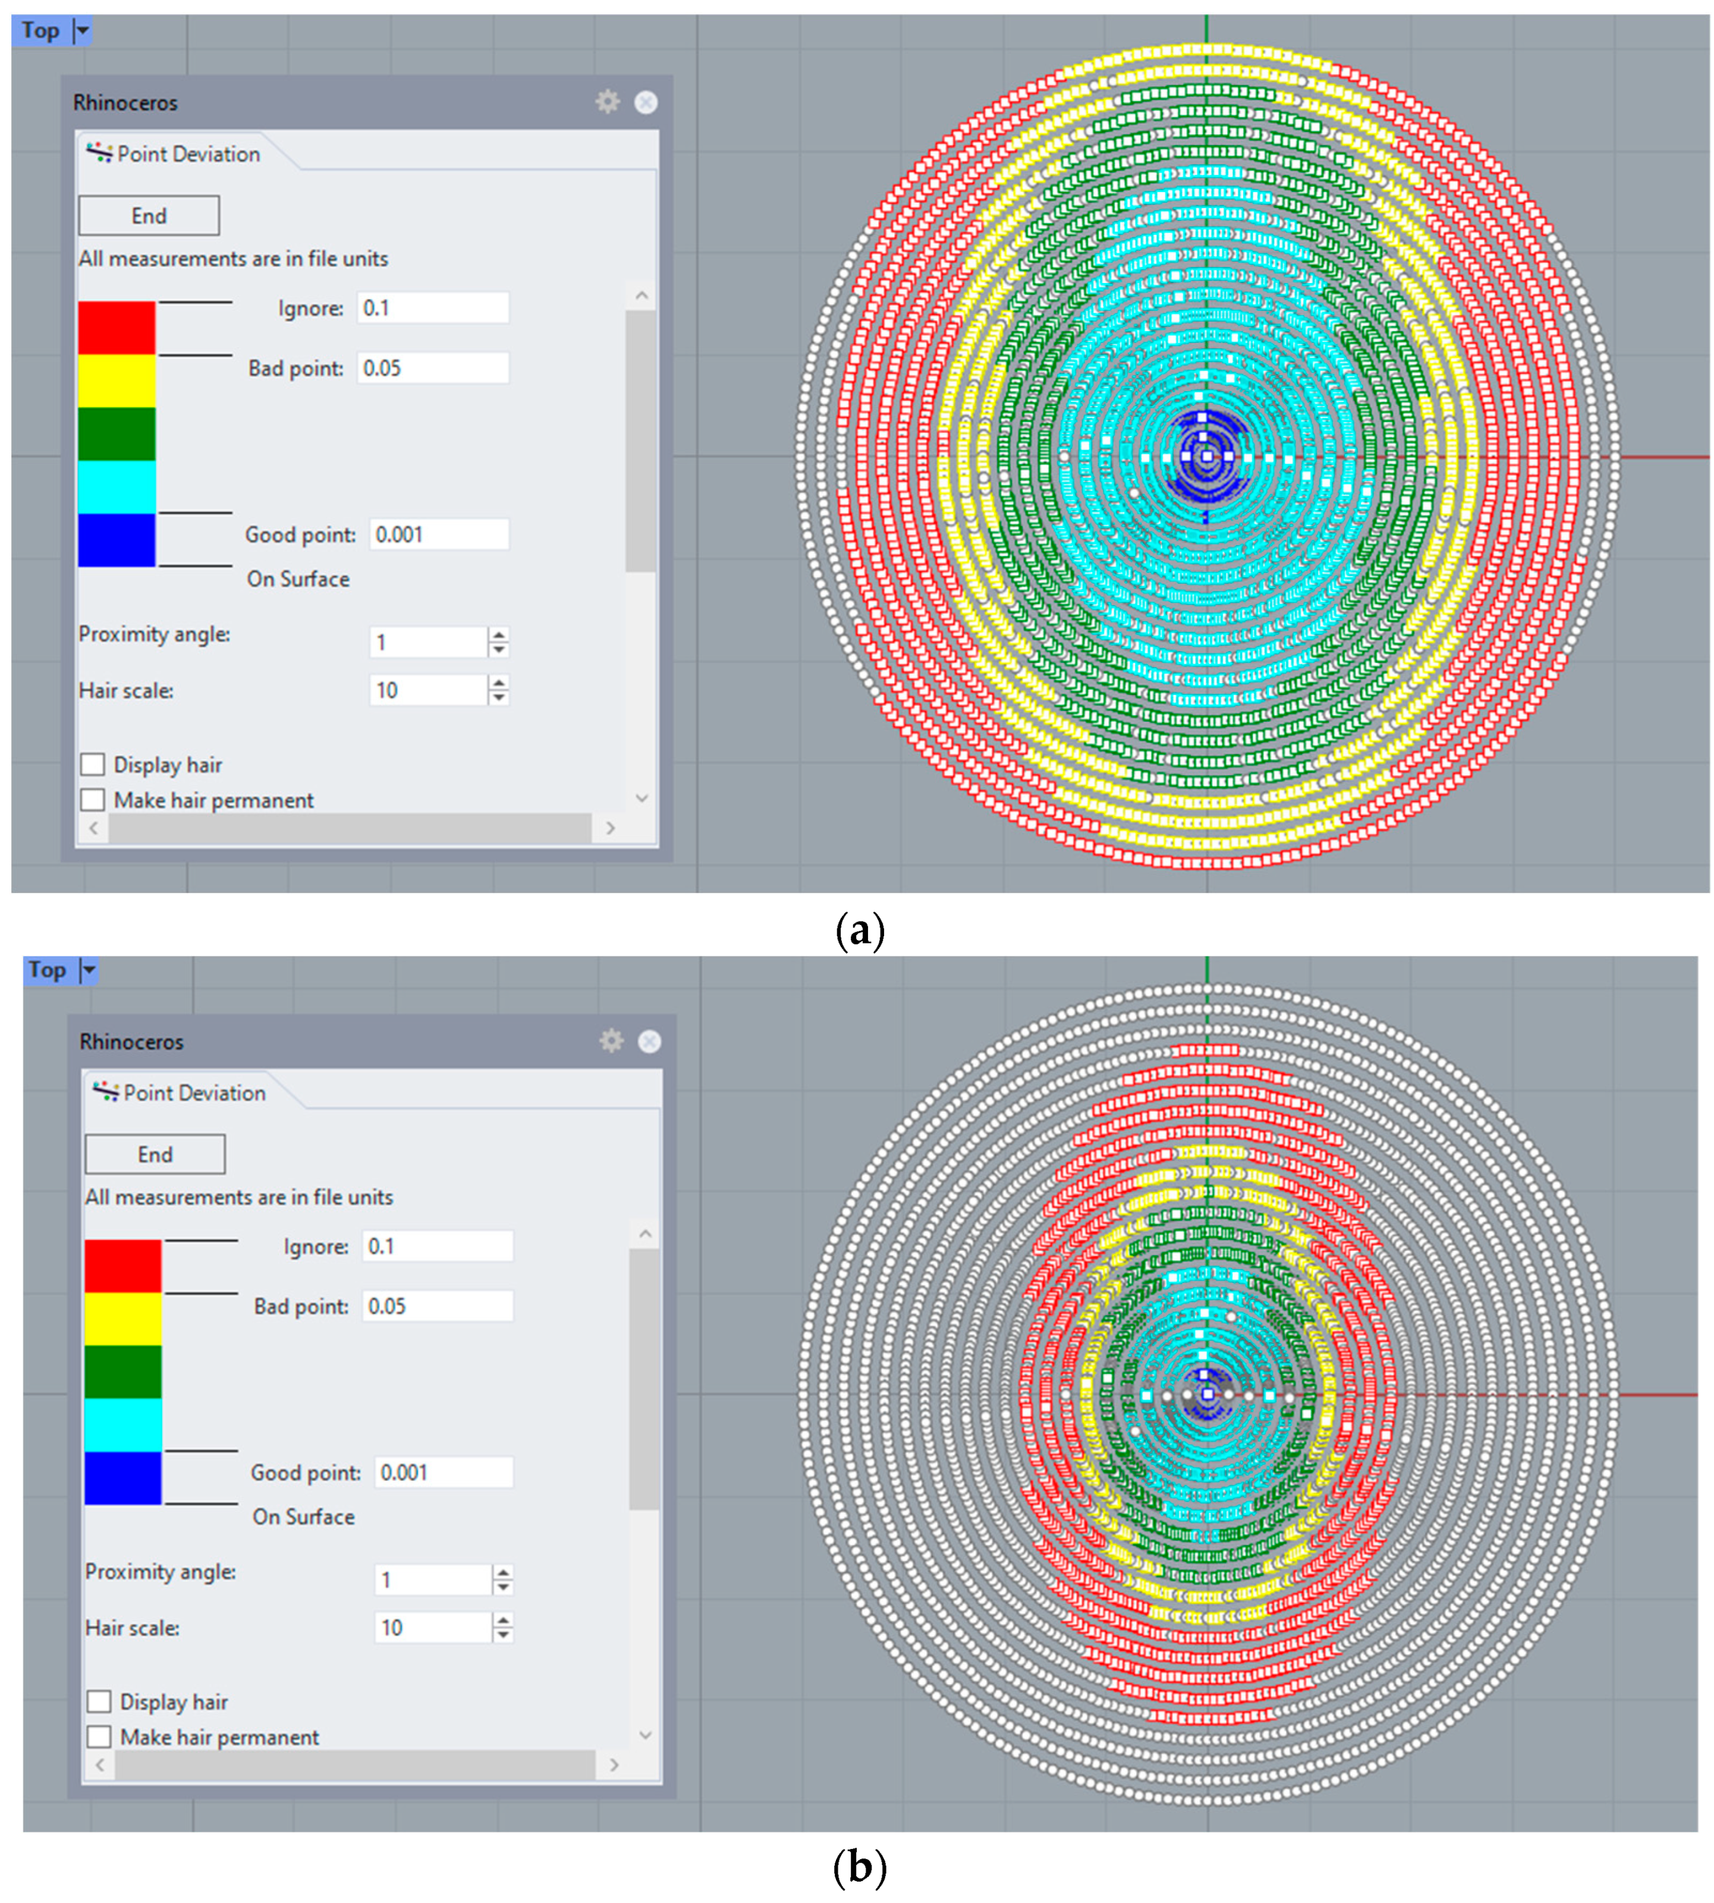Click gear settings icon in upper Rhinoceros panel
The image size is (1714, 1903).
608,102
